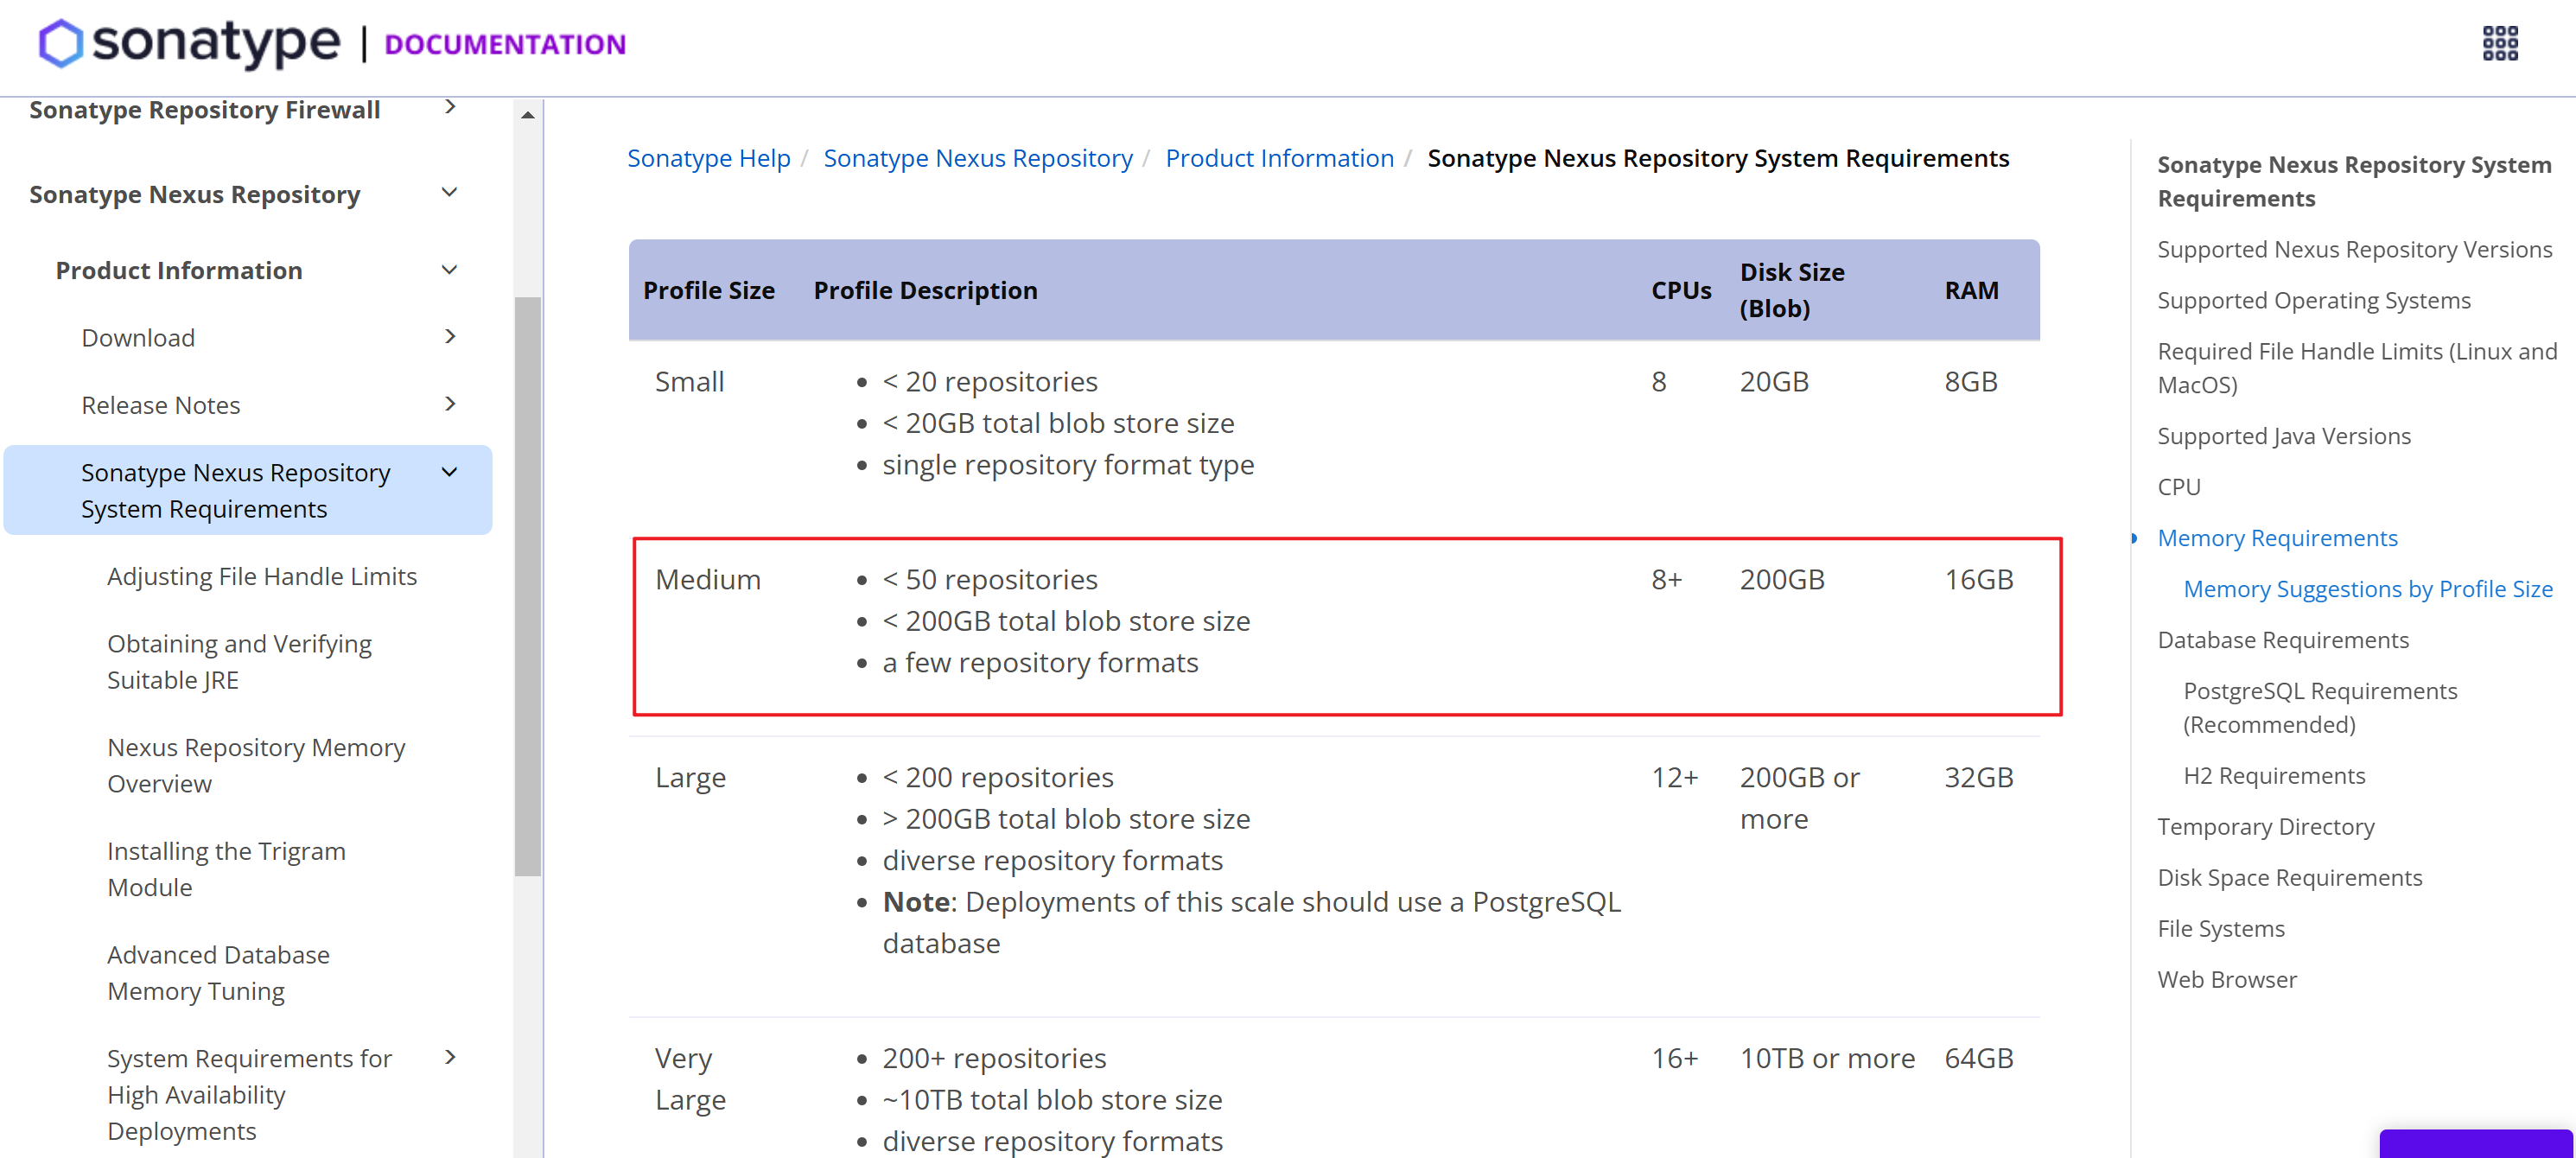Click the scroll-up arrow in the sidebar
Image resolution: width=2576 pixels, height=1158 pixels.
[x=528, y=116]
